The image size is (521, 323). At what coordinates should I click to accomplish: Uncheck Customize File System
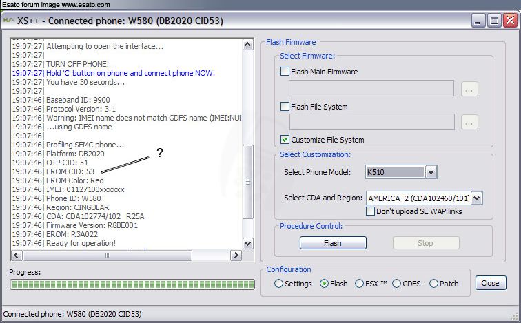[285, 139]
